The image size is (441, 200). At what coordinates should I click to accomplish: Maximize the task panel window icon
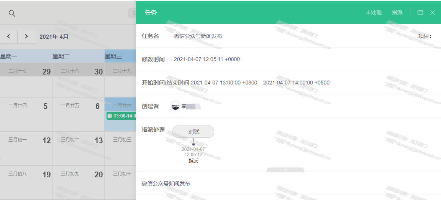tap(420, 13)
